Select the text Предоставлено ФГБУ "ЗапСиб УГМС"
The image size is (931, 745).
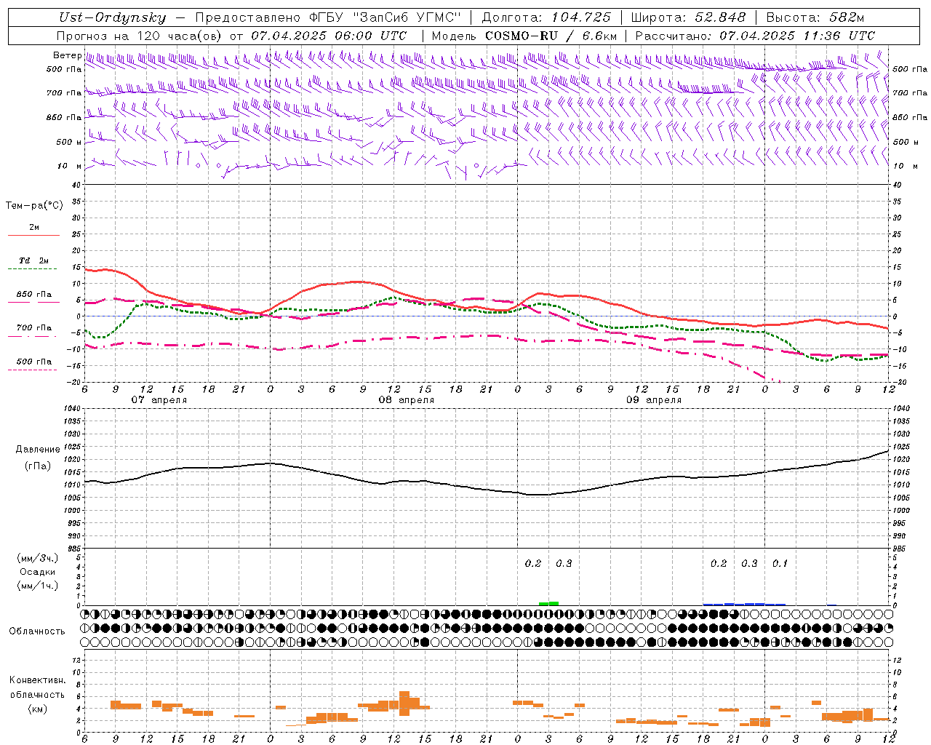pos(327,17)
